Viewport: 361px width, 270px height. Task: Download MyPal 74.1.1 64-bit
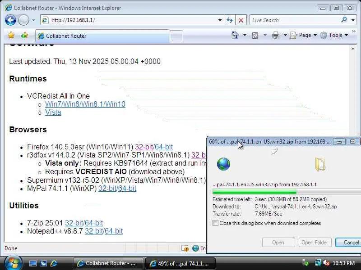(x=127, y=188)
